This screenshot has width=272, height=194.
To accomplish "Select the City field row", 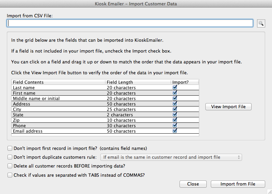I will [x=105, y=109].
